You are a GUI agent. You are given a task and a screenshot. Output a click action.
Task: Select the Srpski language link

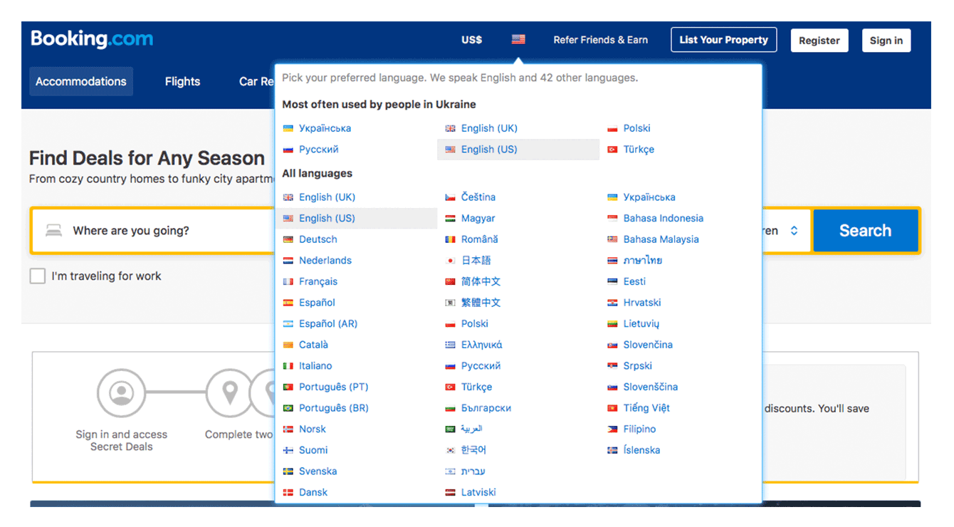click(x=638, y=365)
